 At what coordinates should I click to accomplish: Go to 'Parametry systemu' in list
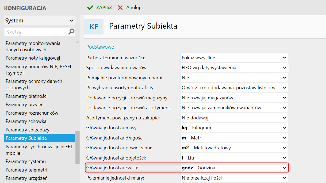[26, 161]
